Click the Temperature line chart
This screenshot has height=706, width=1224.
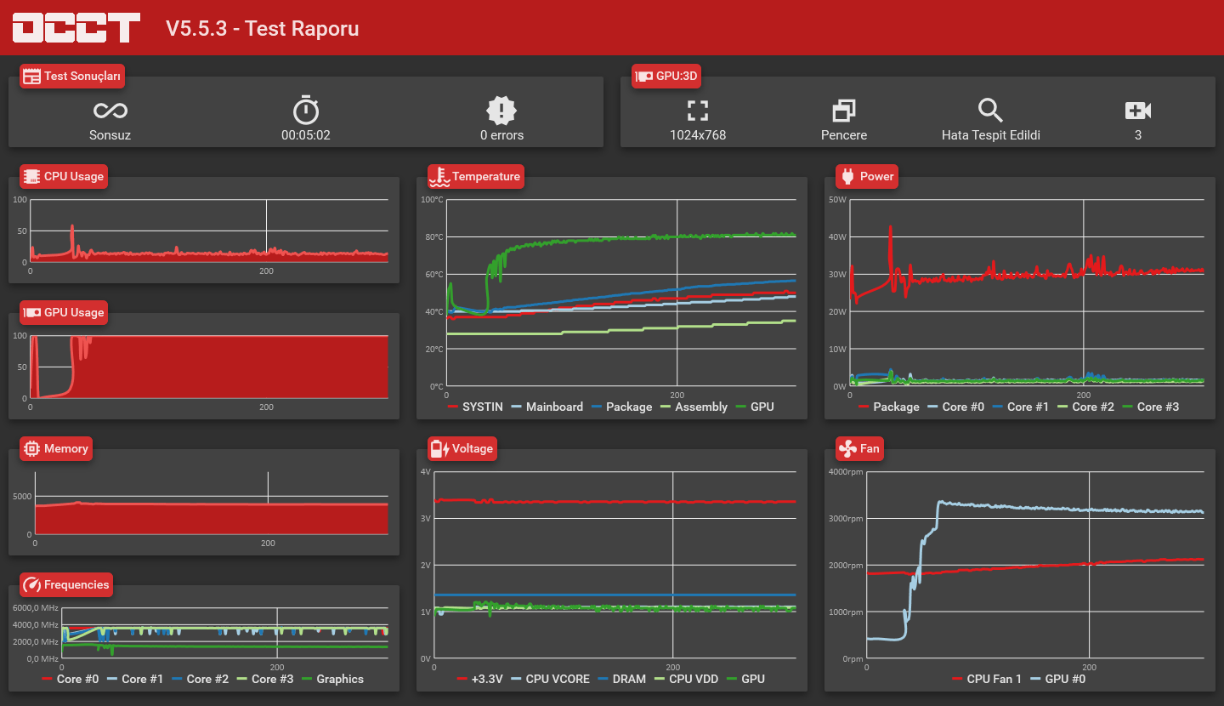click(621, 293)
